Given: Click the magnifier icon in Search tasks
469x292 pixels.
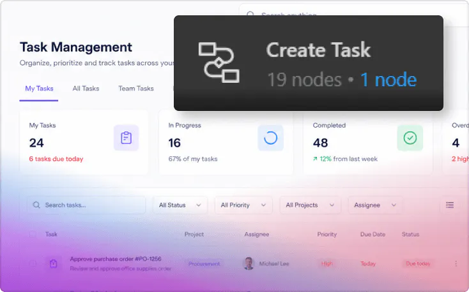Looking at the screenshot, I should [x=36, y=205].
